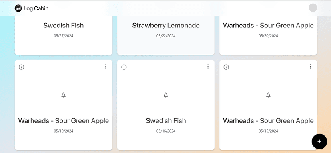331x153 pixels.
Task: Open the Strawberry Lemonade card
Action: click(x=166, y=35)
